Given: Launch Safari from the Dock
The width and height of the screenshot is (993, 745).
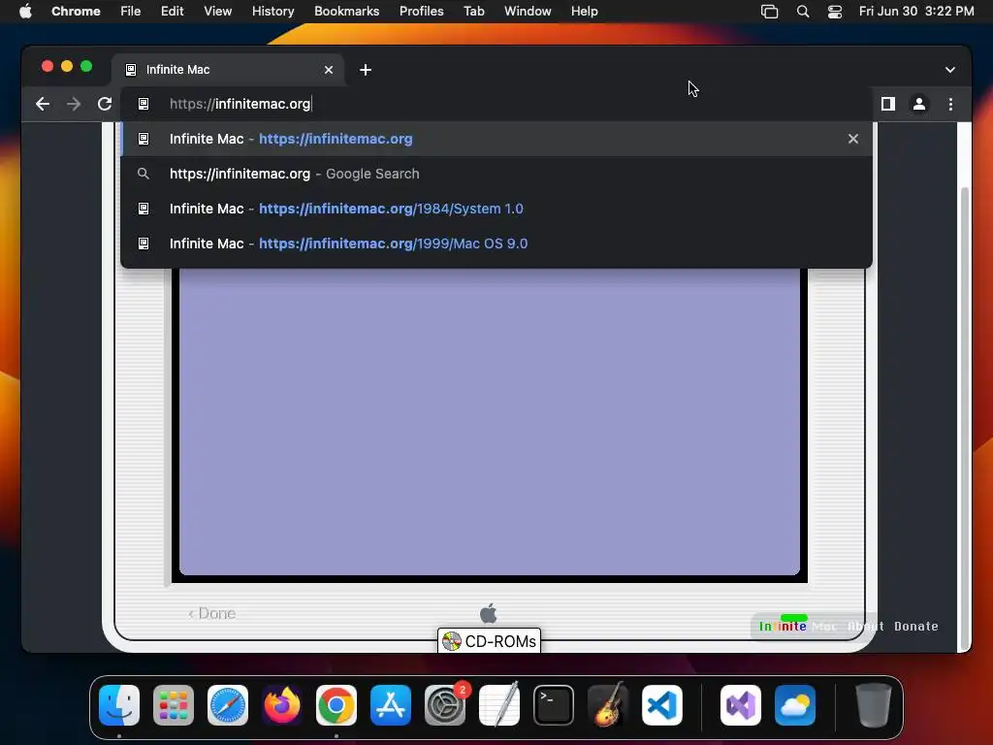Looking at the screenshot, I should pyautogui.click(x=228, y=705).
